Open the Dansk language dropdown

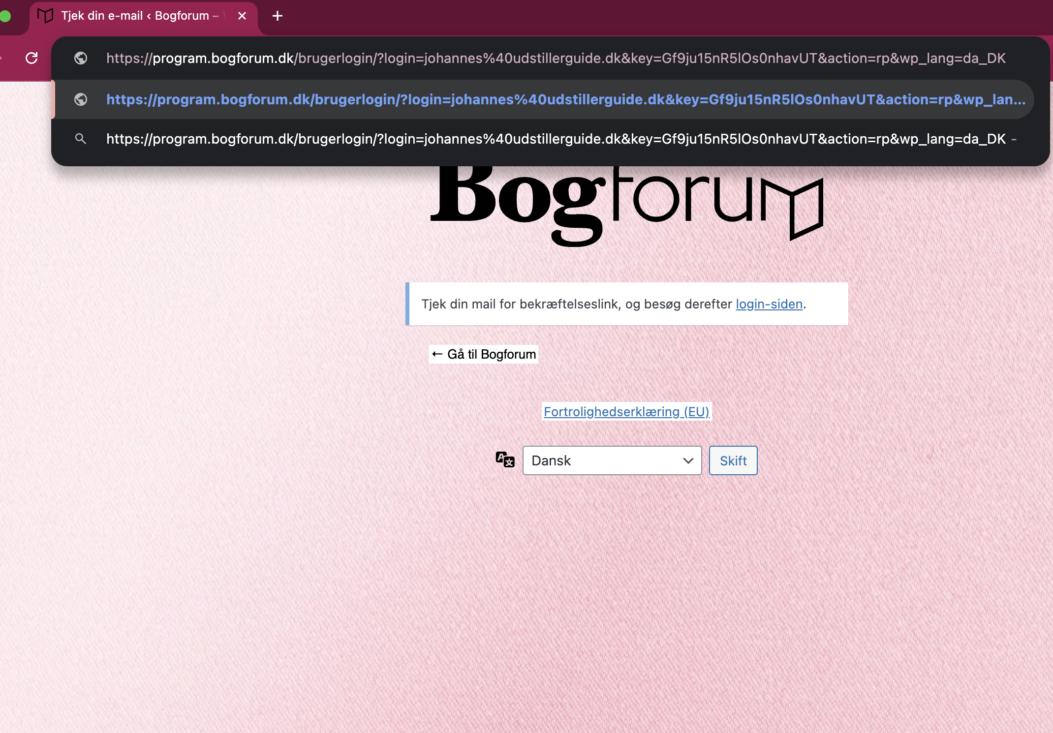point(612,460)
